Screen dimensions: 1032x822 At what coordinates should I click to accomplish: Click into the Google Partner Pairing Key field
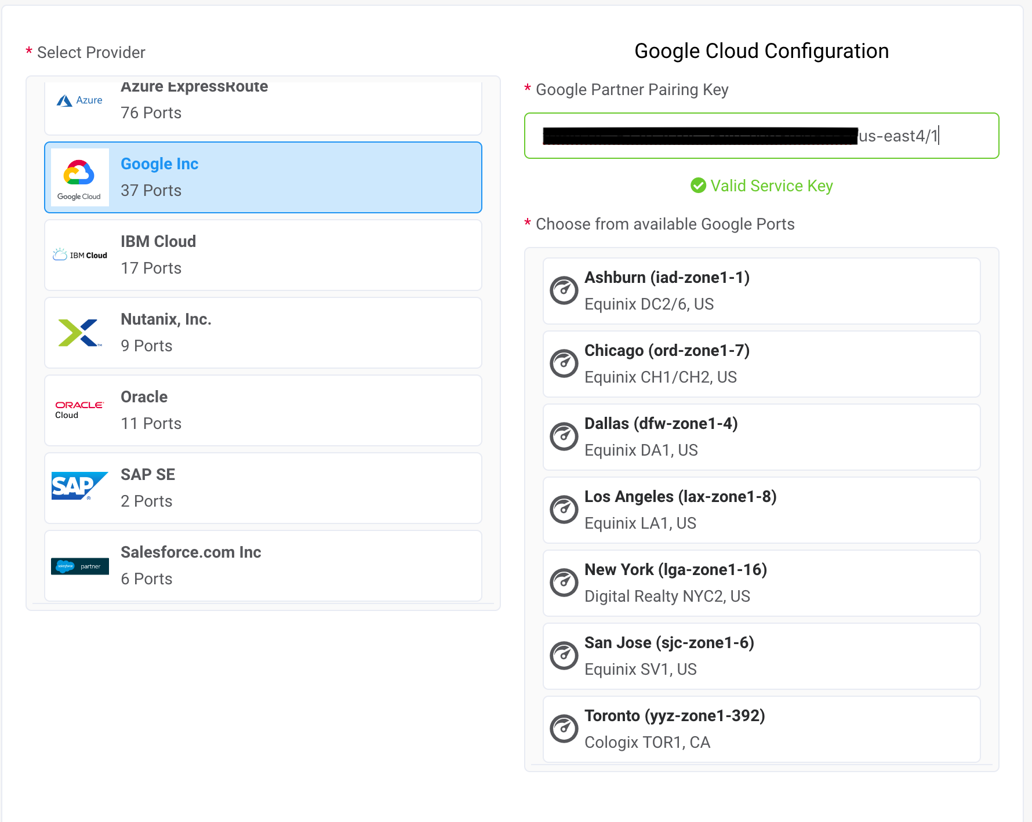(761, 136)
